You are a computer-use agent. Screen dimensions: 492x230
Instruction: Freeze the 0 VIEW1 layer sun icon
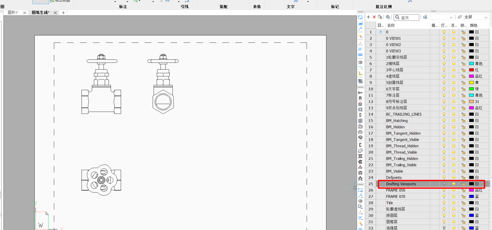pos(454,38)
